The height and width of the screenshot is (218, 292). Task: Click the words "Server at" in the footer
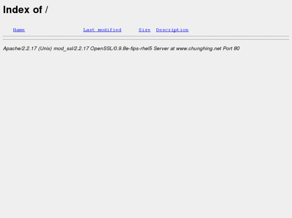coord(164,49)
